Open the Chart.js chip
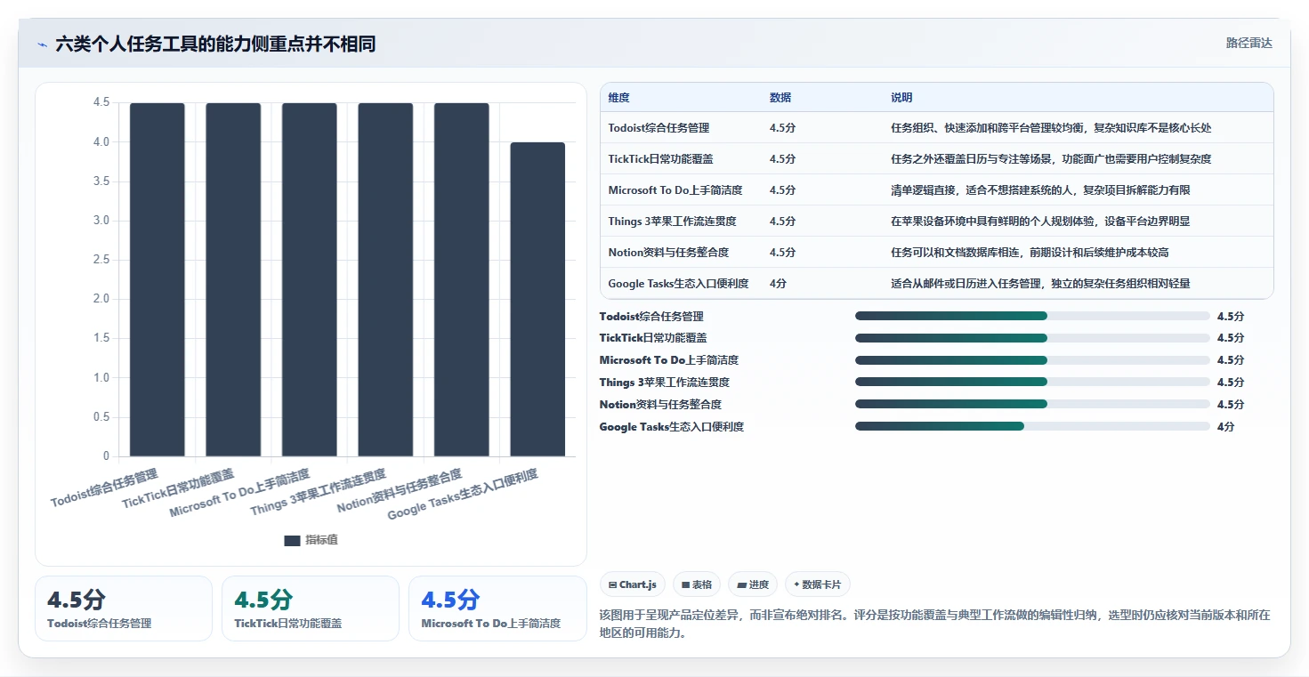 click(633, 584)
